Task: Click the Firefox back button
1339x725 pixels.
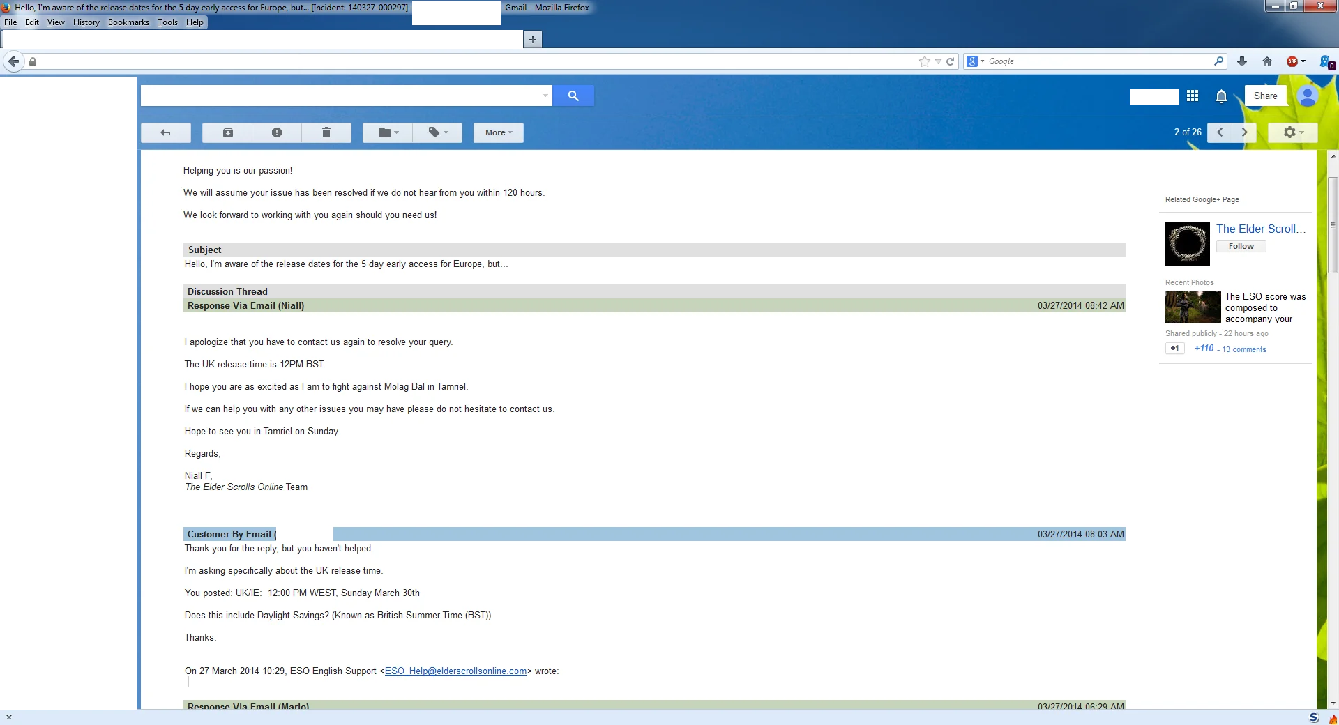Action: [14, 61]
